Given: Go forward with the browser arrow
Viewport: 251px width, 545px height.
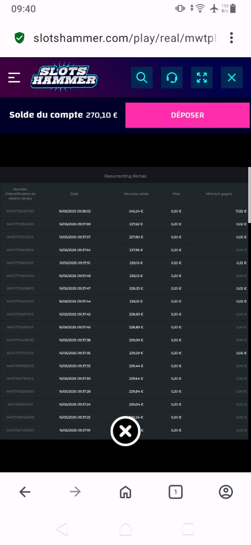Looking at the screenshot, I should click(x=75, y=491).
